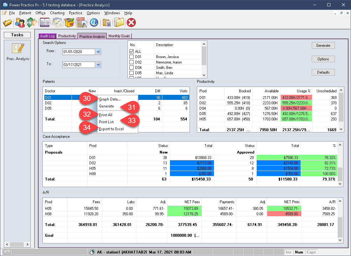Click the Defaults button

pyautogui.click(x=323, y=72)
